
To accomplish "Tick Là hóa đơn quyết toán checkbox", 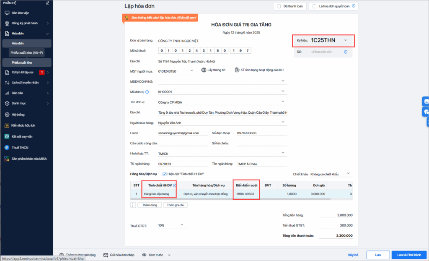I will tap(314, 6).
